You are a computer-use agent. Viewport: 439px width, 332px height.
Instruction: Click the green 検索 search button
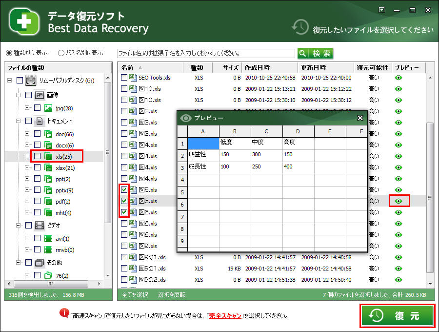[x=315, y=53]
